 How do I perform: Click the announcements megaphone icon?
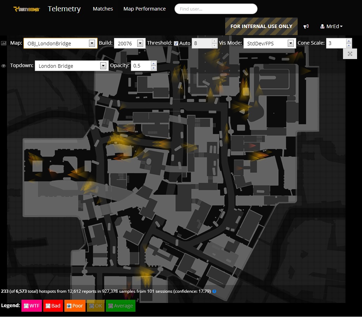306,26
